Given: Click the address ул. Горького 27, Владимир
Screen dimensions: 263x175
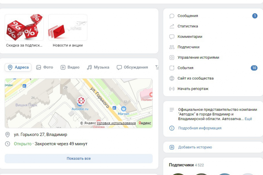Looking at the screenshot, I should point(41,135).
